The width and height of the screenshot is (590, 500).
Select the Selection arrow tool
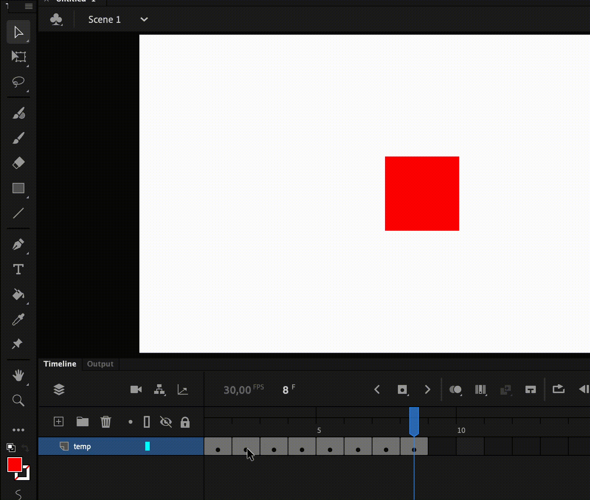[18, 32]
